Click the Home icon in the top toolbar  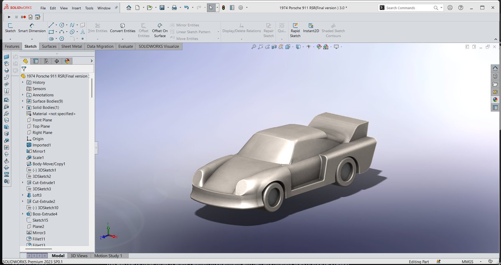[x=128, y=8]
